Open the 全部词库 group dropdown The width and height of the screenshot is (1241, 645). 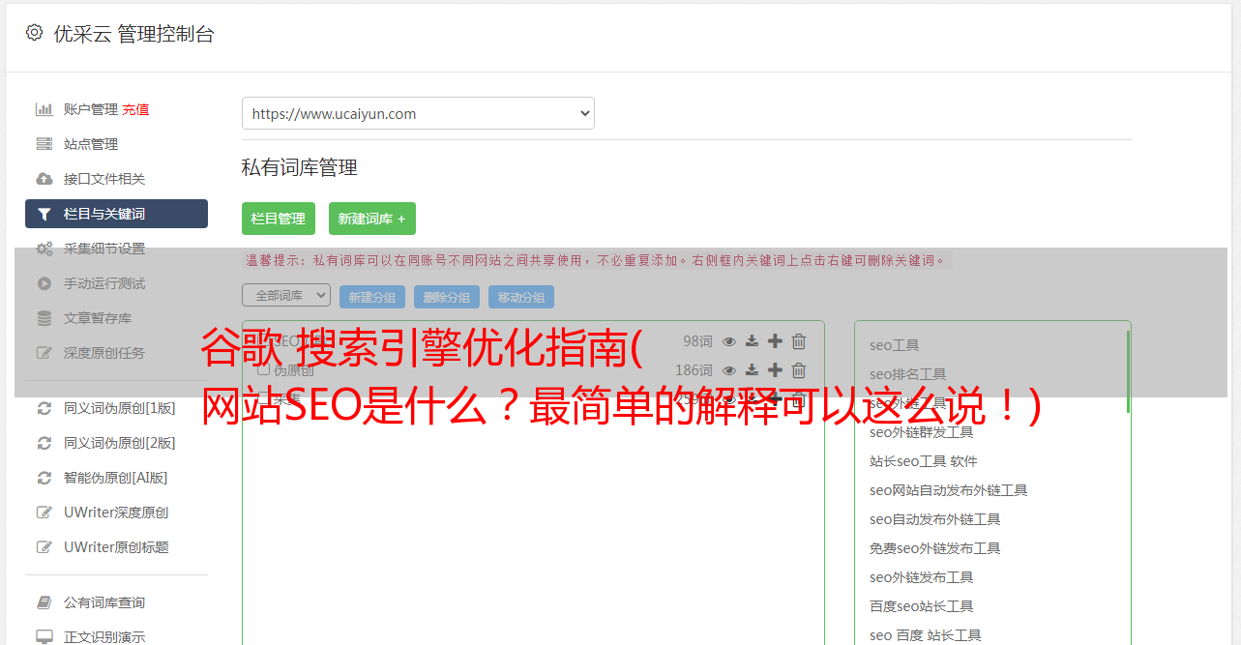pos(286,295)
